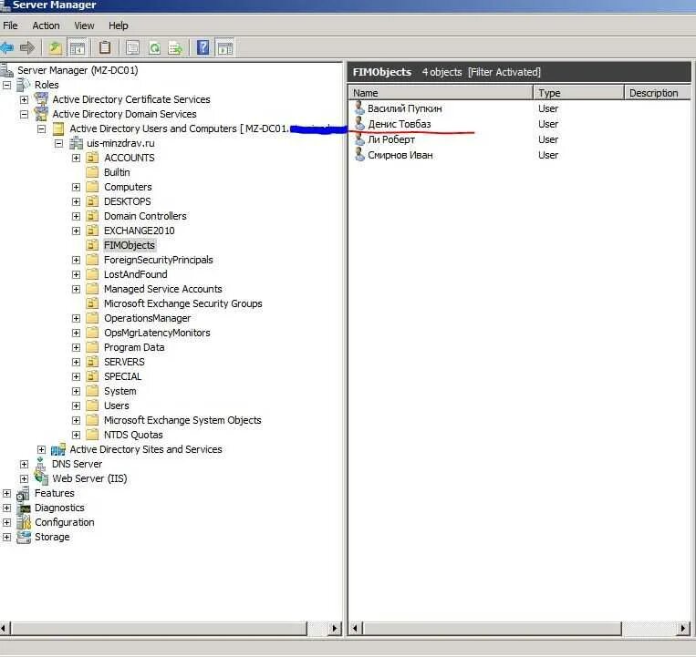Click user icon next to Смирнов Иван

coord(359,155)
